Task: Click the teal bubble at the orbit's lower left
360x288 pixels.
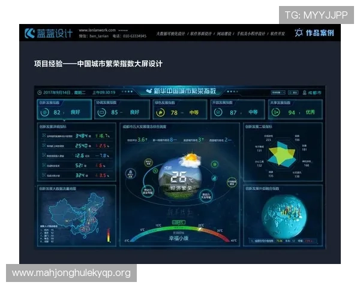Action: tap(147, 191)
